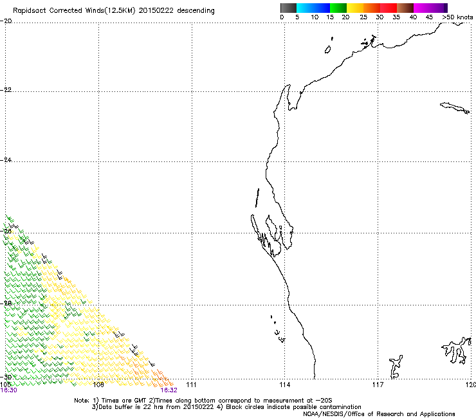476x418 pixels.
Task: Click the dark purple >50 knots swatch
Action: pyautogui.click(x=445, y=8)
